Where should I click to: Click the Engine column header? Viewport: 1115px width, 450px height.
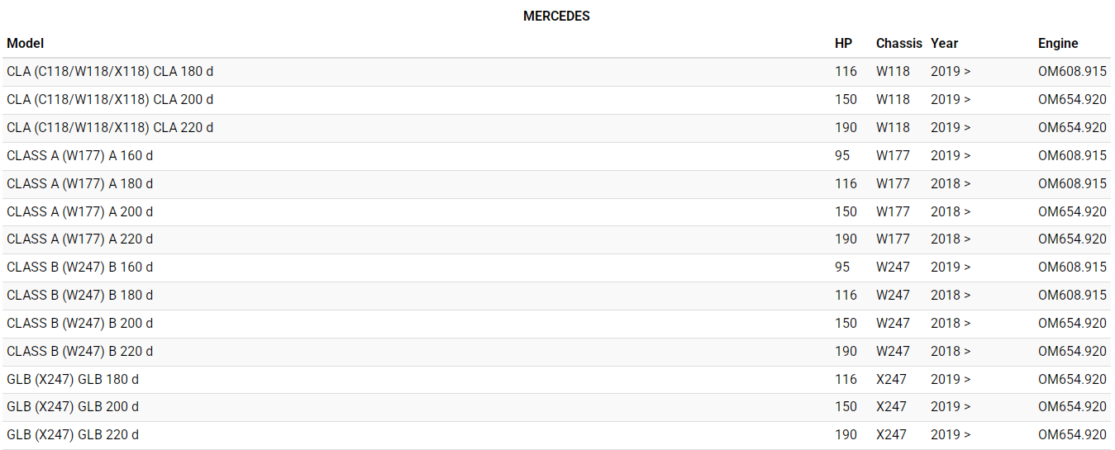[x=1058, y=43]
